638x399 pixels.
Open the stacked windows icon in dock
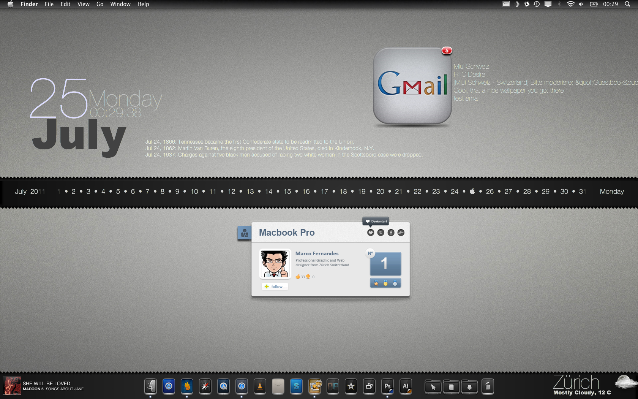point(369,386)
